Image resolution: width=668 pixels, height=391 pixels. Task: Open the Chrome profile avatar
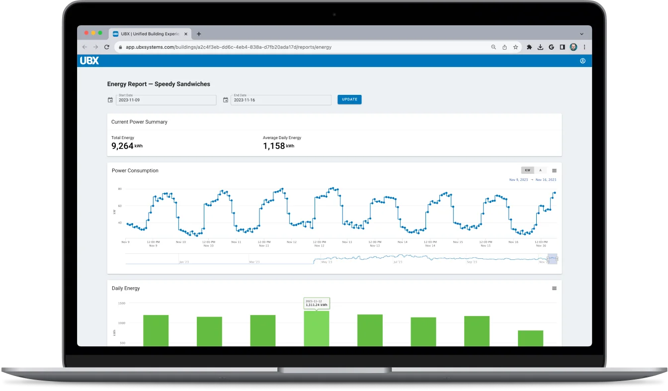click(x=573, y=47)
